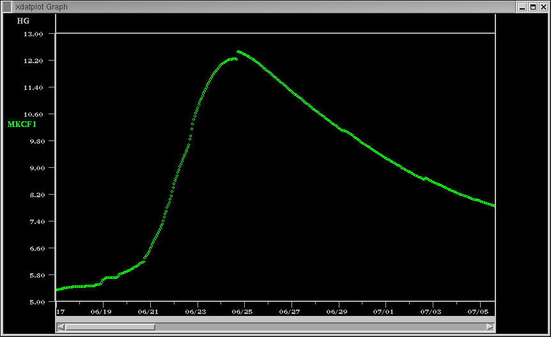
Task: Click the MKCF1 series label
Action: (x=22, y=124)
